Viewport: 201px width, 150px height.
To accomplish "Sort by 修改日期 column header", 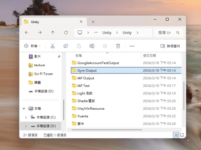I will click(x=149, y=56).
